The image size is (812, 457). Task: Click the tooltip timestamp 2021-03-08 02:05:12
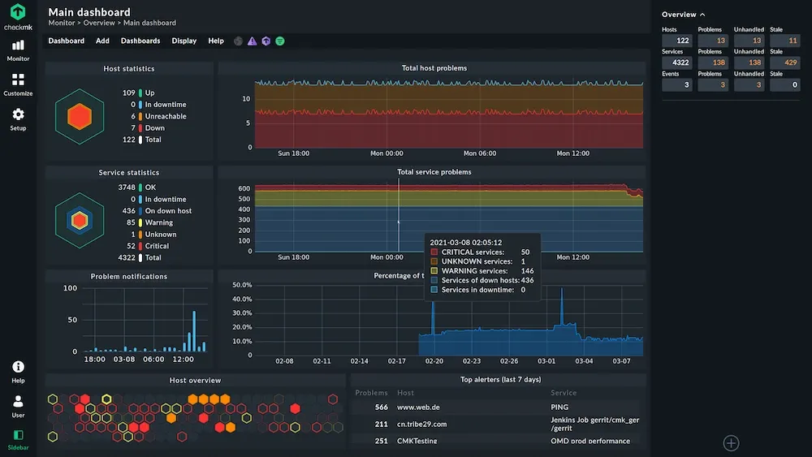click(x=465, y=242)
